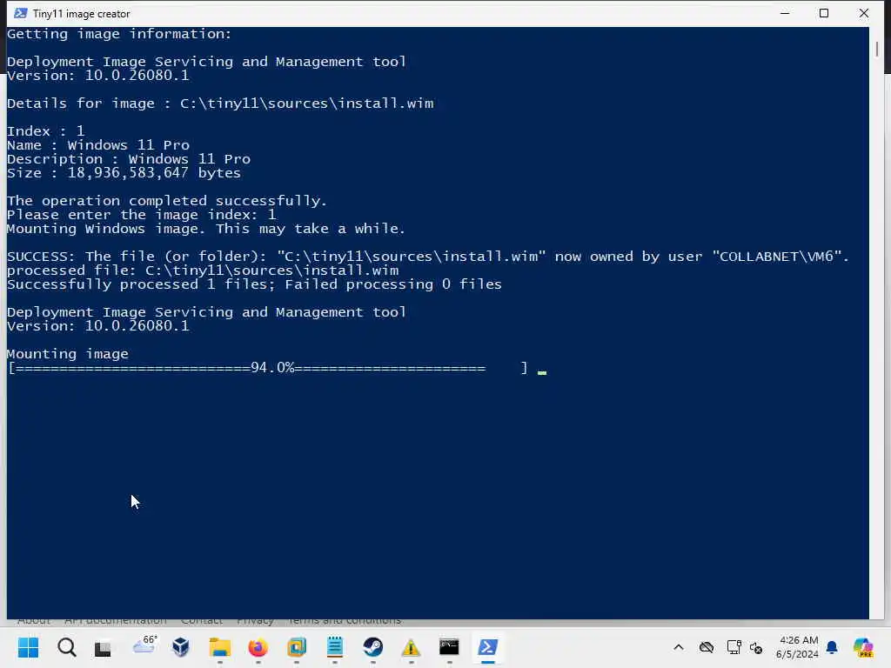Image resolution: width=891 pixels, height=668 pixels.
Task: Open the network status tray icon
Action: tap(734, 647)
